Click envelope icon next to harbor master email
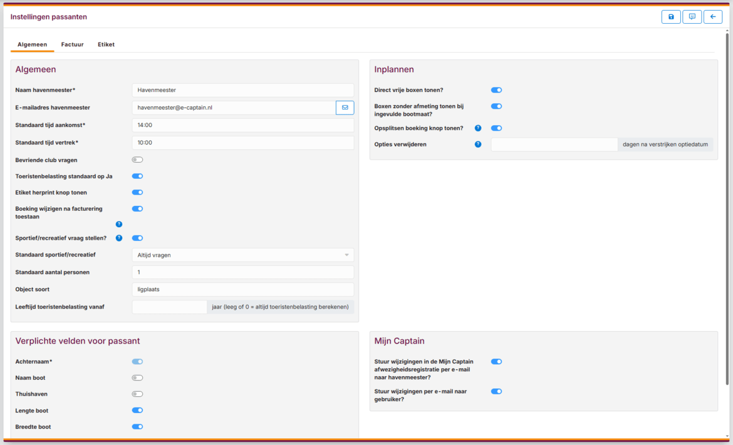733x445 pixels. click(345, 108)
